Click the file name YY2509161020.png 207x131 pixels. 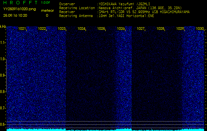coord(19,9)
